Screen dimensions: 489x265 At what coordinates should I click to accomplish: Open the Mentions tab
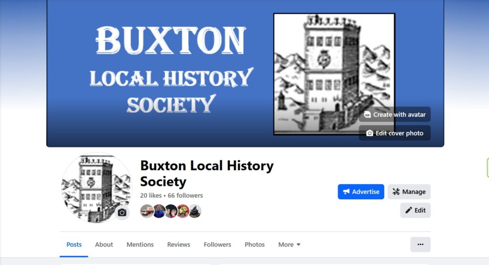point(140,245)
